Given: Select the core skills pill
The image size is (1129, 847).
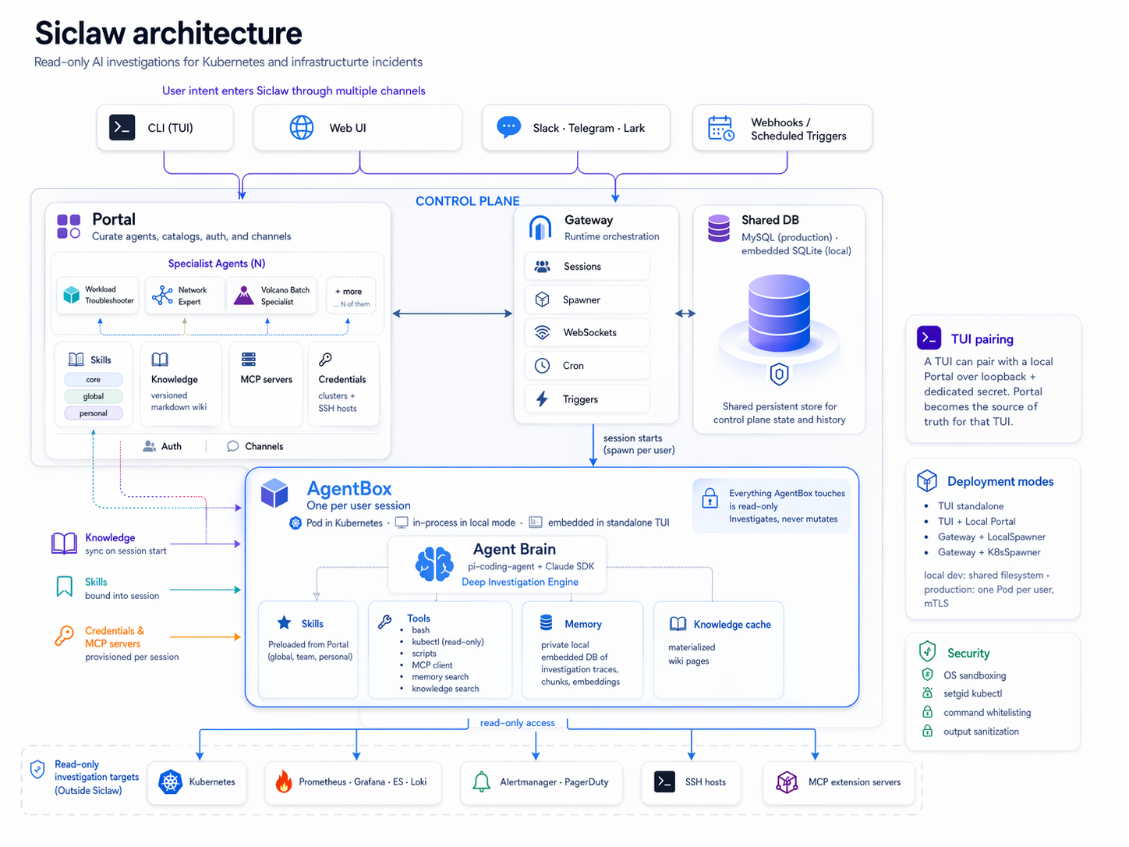Looking at the screenshot, I should coord(94,380).
